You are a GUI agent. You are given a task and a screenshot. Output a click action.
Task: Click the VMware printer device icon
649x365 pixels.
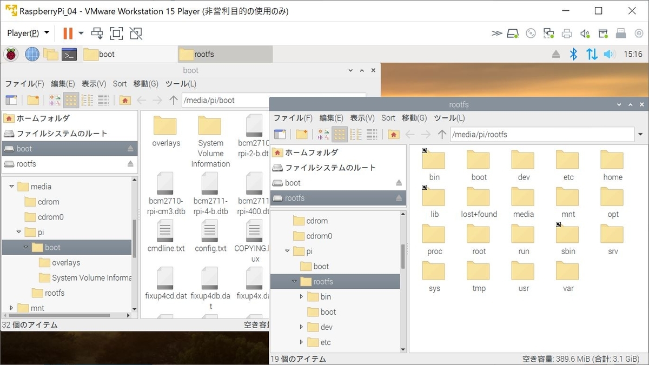(x=567, y=34)
